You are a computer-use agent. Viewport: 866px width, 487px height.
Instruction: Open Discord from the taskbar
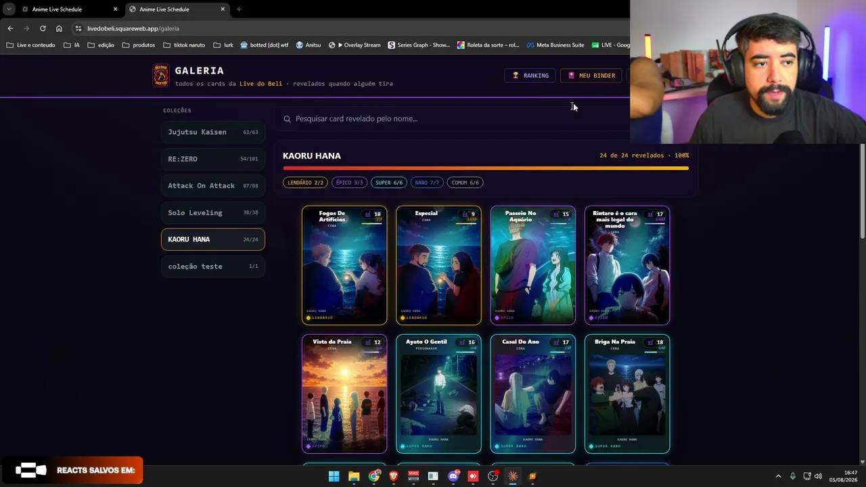[x=453, y=476]
